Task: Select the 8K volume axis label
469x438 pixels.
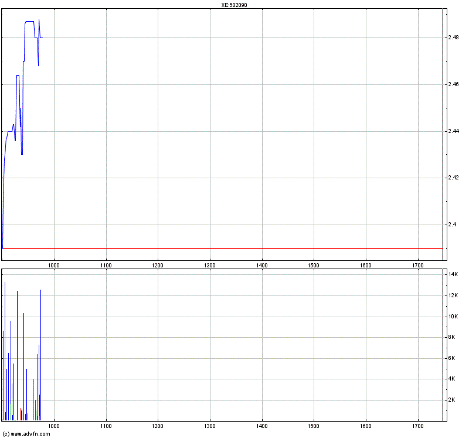Action: [x=451, y=337]
